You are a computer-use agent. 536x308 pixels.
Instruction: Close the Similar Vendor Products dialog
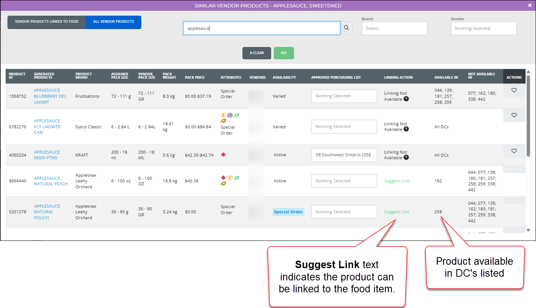pyautogui.click(x=530, y=5)
